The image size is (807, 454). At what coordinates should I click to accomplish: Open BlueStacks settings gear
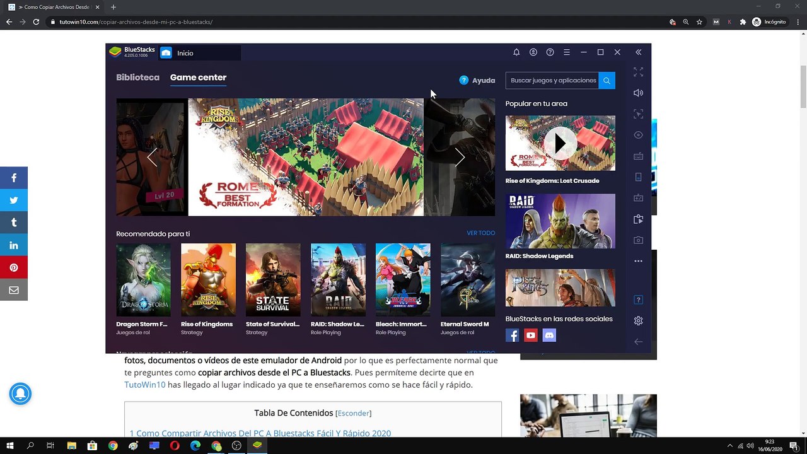coord(639,320)
